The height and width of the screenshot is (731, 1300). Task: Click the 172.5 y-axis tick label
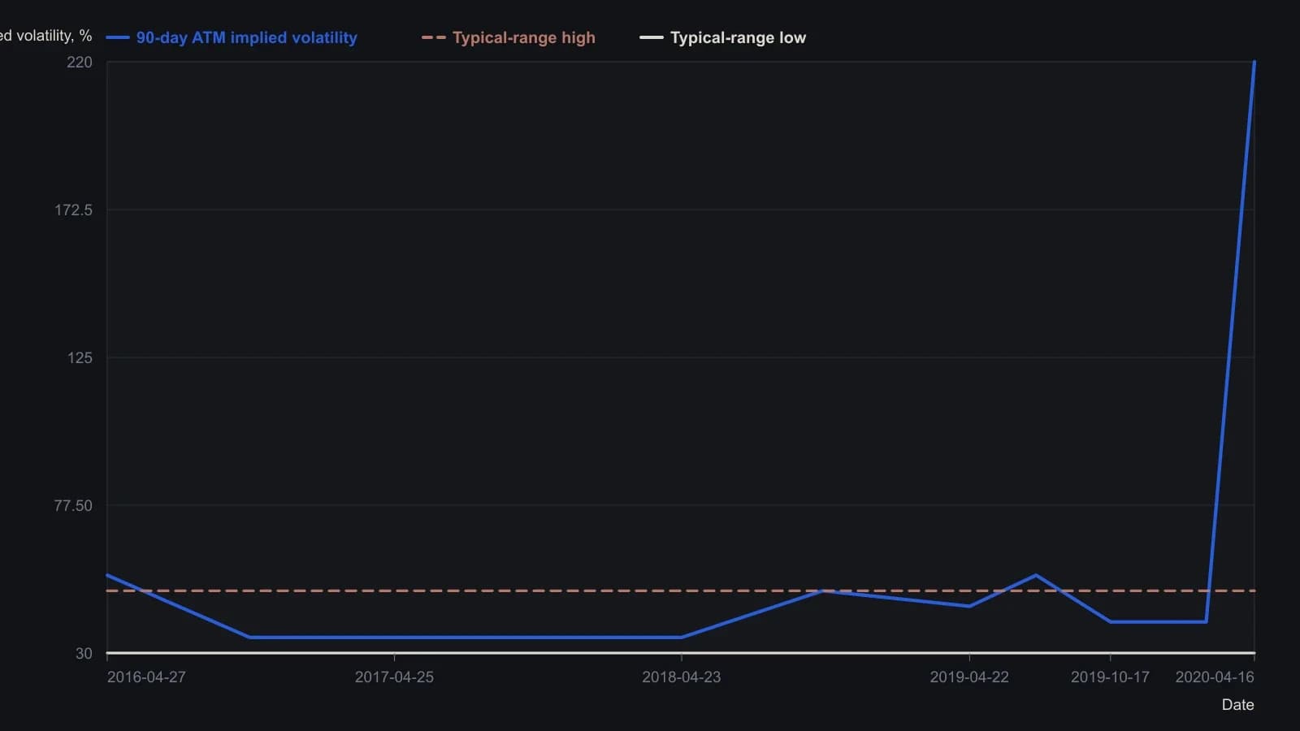73,210
